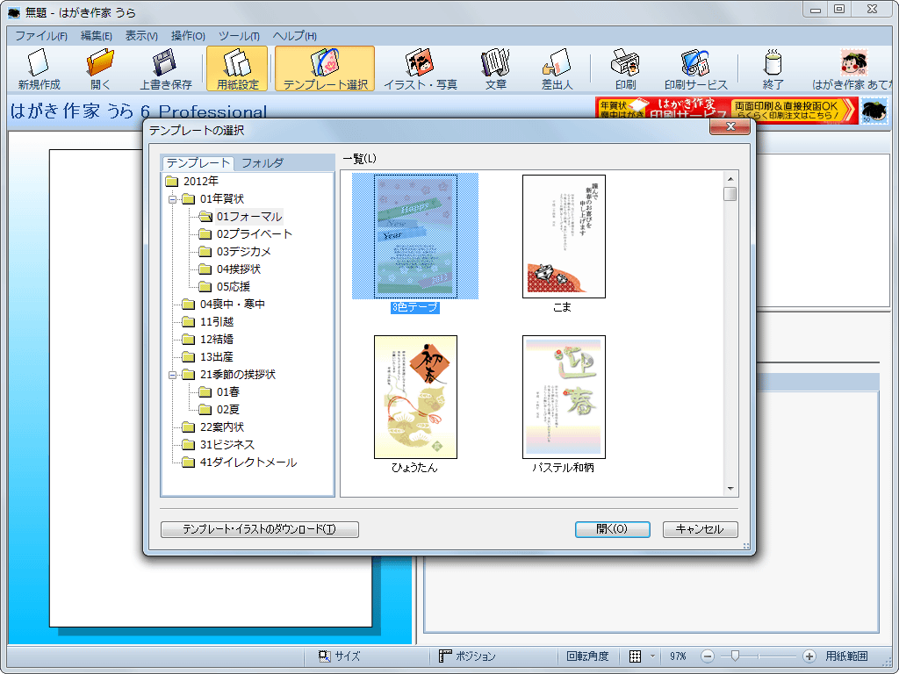This screenshot has width=899, height=674.
Task: Select the 31ビジネス folder
Action: [x=219, y=445]
